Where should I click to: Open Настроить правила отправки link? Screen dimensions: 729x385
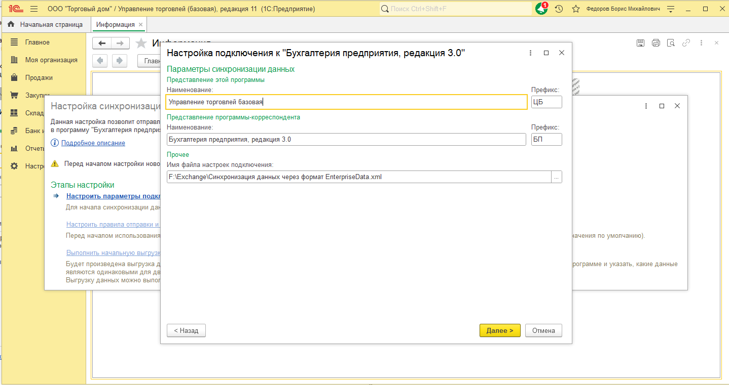point(114,224)
